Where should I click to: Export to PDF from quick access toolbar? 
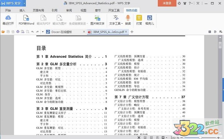click(13, 32)
